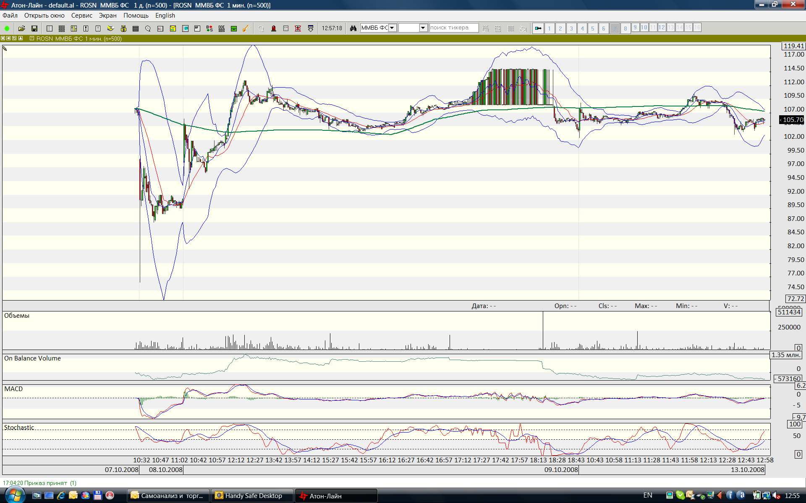Image resolution: width=806 pixels, height=503 pixels.
Task: Switch to screen 1 button
Action: (x=550, y=28)
